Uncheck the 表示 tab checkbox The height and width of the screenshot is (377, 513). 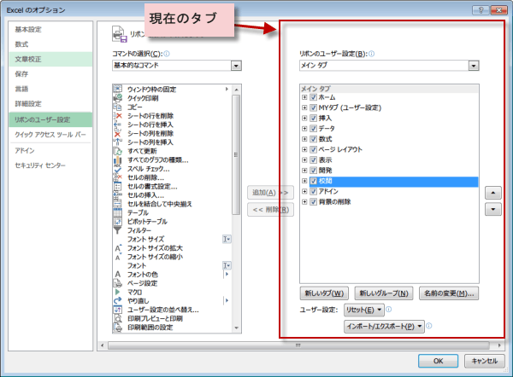[x=314, y=159]
